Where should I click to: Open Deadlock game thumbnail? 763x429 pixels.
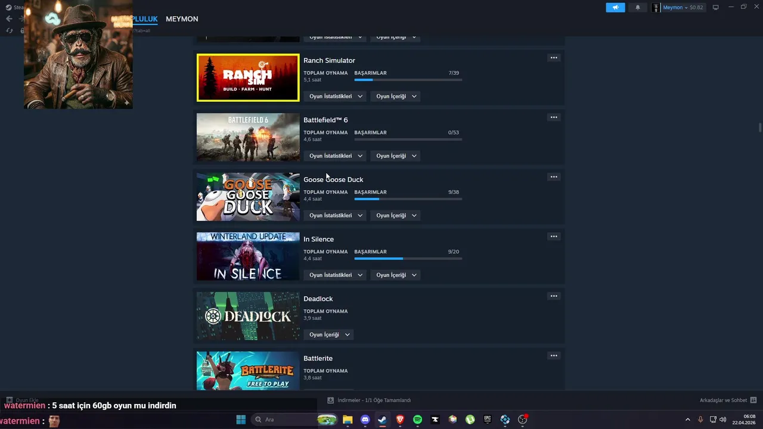[x=248, y=316]
